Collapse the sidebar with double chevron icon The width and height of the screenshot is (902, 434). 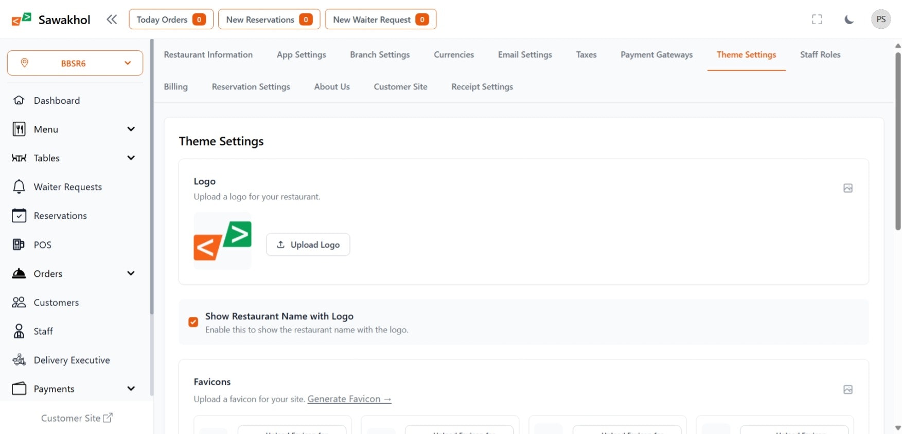pyautogui.click(x=112, y=20)
